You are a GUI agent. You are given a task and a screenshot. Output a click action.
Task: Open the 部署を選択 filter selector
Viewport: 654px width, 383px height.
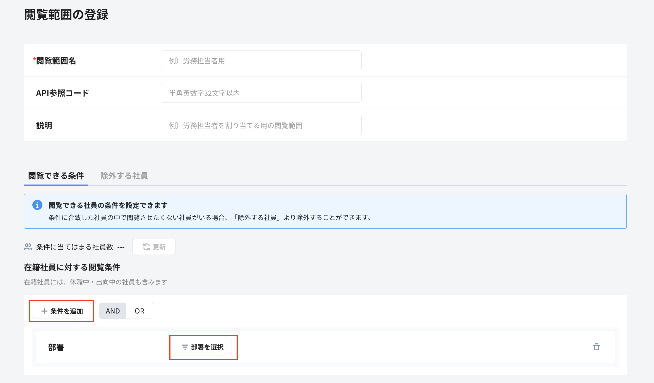pos(202,347)
